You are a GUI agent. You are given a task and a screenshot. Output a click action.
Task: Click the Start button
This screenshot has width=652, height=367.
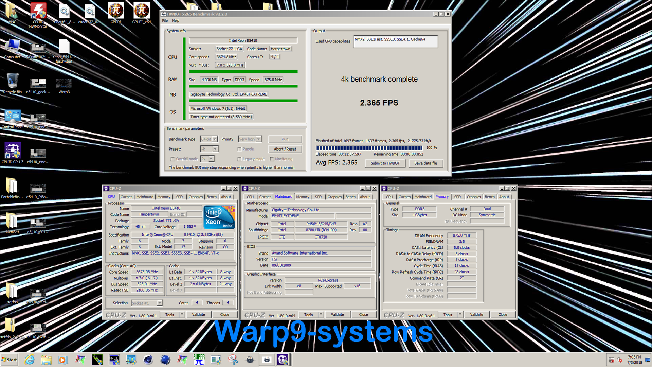click(x=10, y=360)
